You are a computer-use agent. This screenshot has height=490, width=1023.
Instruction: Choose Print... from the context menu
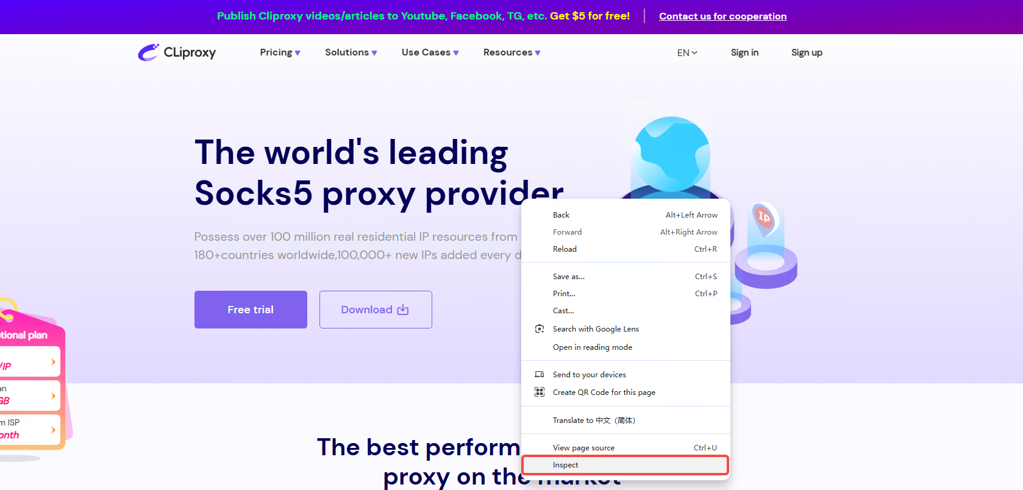point(626,294)
